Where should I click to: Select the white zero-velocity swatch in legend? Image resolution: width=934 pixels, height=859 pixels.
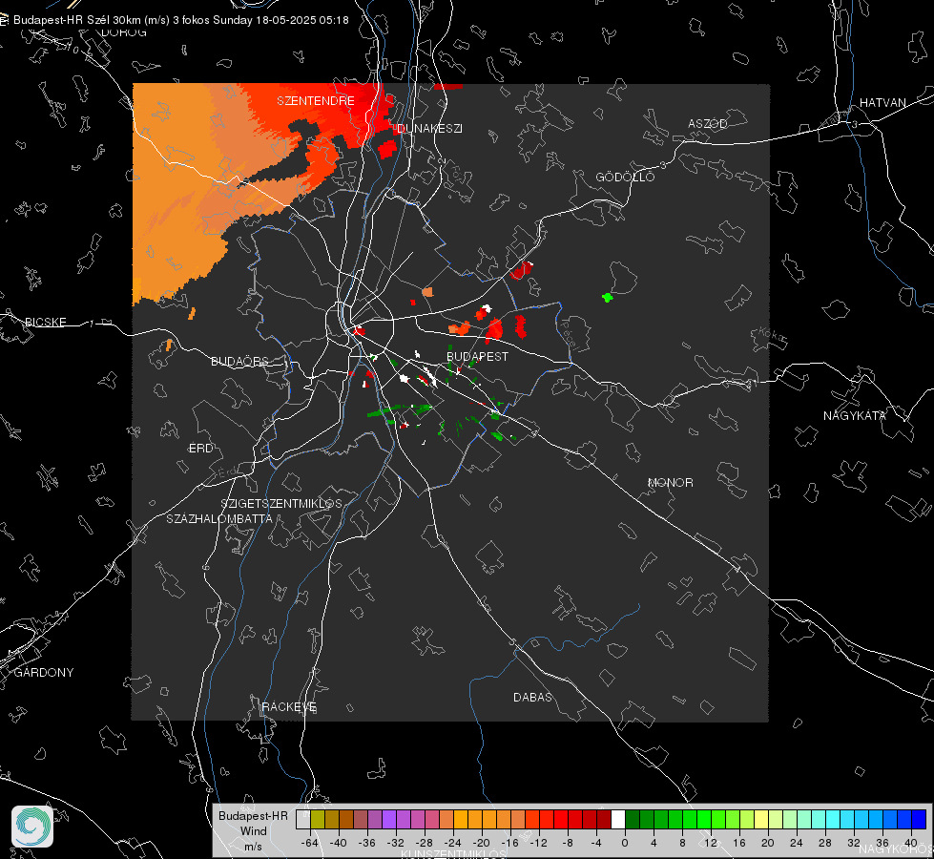pyautogui.click(x=618, y=819)
